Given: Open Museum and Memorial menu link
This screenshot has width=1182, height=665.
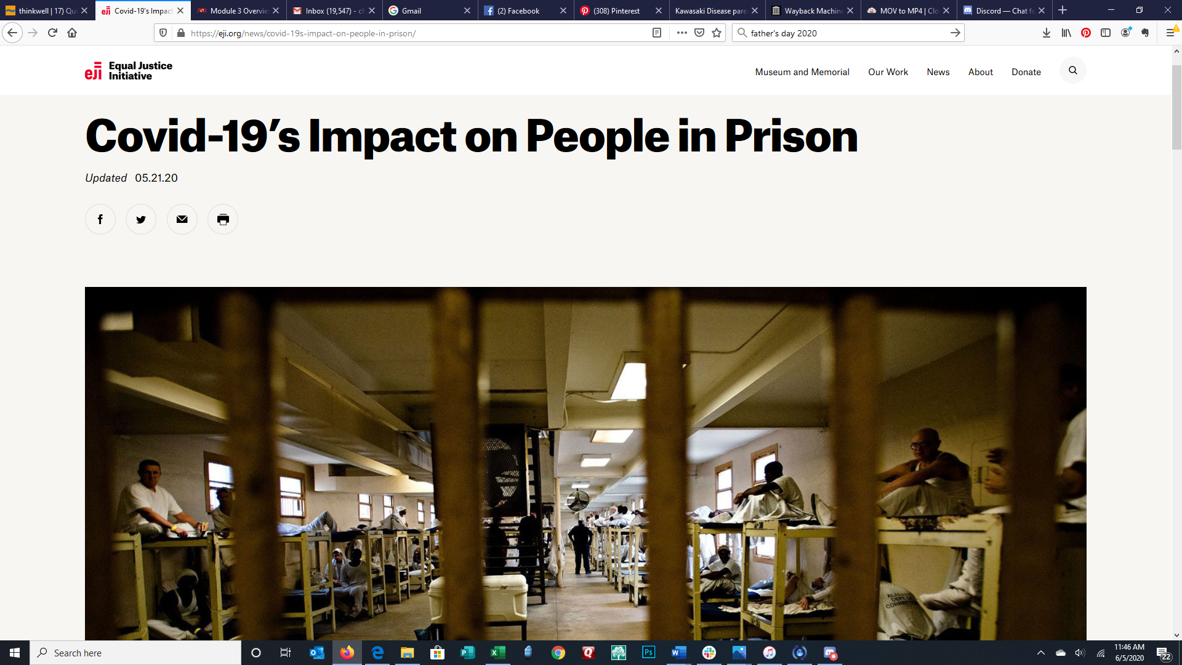Looking at the screenshot, I should pyautogui.click(x=802, y=72).
